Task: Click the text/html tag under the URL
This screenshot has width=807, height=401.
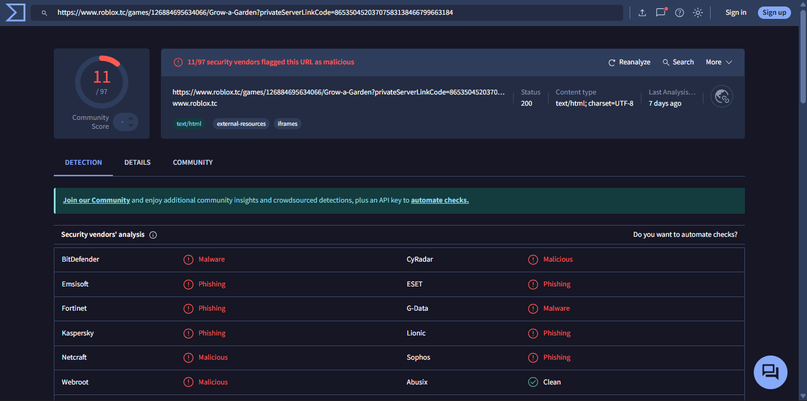Action: (189, 123)
